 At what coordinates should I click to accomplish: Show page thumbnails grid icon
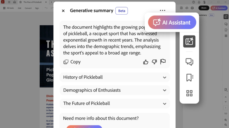click(189, 93)
